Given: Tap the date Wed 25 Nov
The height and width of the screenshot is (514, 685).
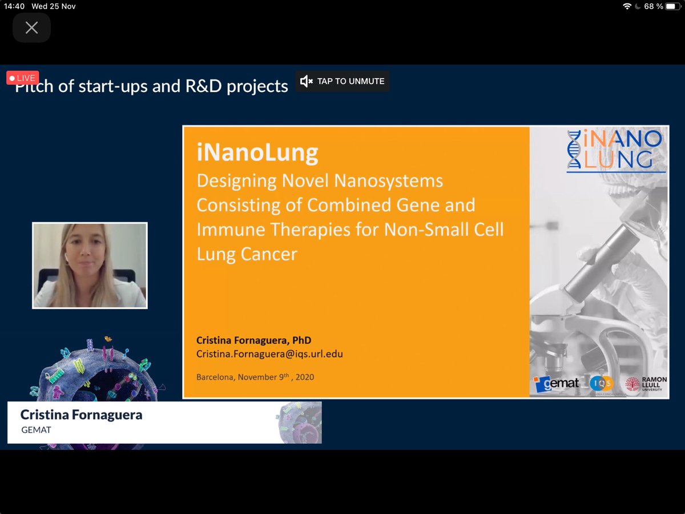Looking at the screenshot, I should tap(54, 6).
